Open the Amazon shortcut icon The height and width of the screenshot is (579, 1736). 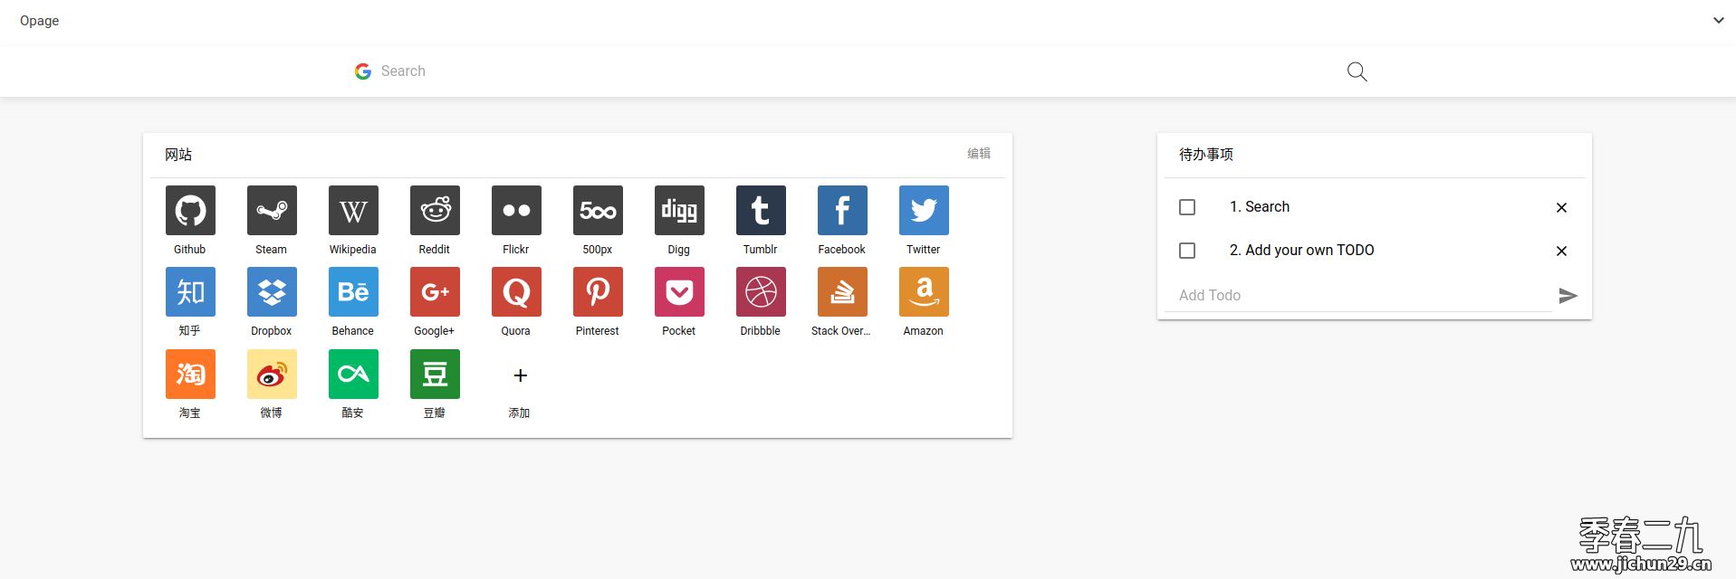(924, 291)
